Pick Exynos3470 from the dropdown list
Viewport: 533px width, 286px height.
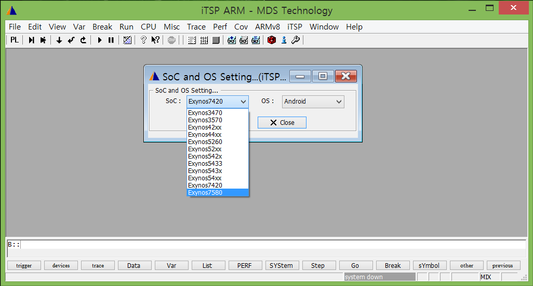(x=217, y=113)
